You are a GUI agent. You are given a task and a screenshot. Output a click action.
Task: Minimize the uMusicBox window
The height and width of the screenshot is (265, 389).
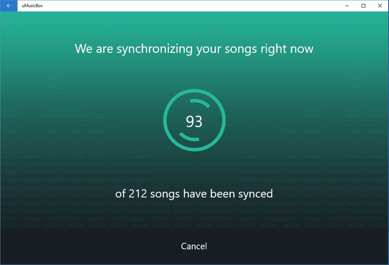click(347, 6)
